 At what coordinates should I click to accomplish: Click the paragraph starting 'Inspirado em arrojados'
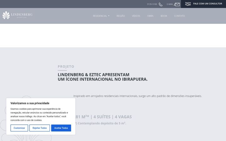coord(137,96)
